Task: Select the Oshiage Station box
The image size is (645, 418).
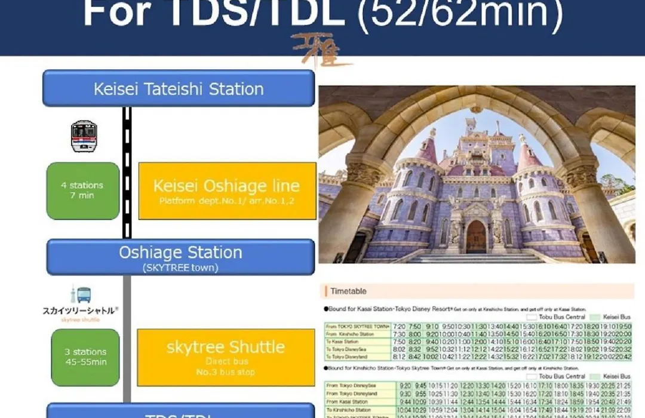Action: pos(180,257)
